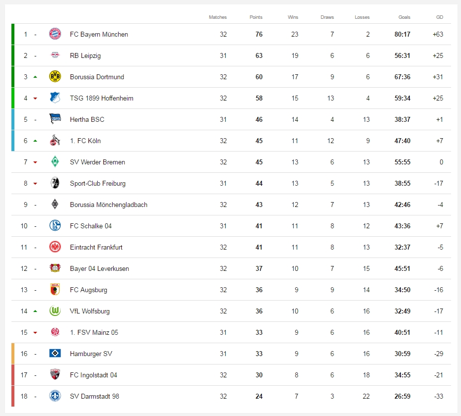Click the Goals column header
Screen dimensions: 461x416
coord(404,17)
